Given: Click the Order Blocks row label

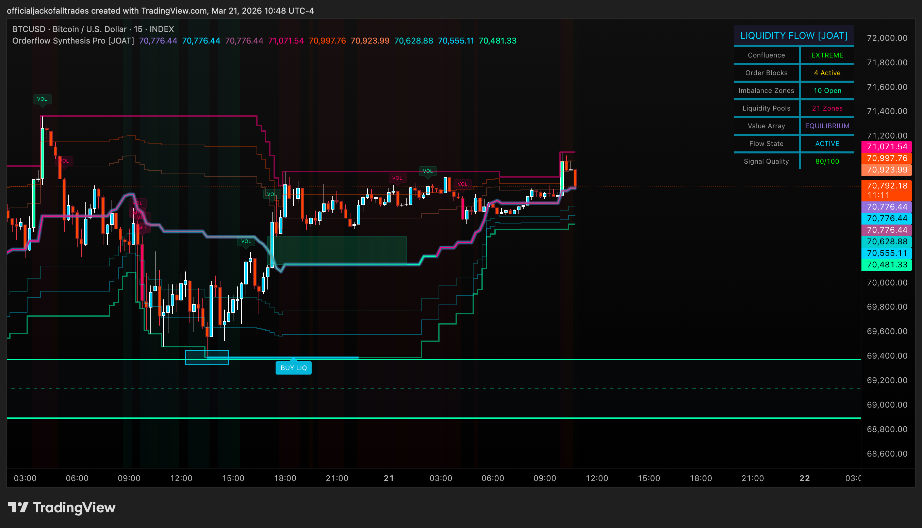Looking at the screenshot, I should pos(766,73).
